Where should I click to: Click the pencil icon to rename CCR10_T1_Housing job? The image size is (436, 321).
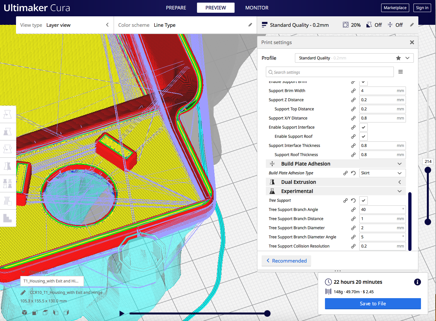(23, 293)
